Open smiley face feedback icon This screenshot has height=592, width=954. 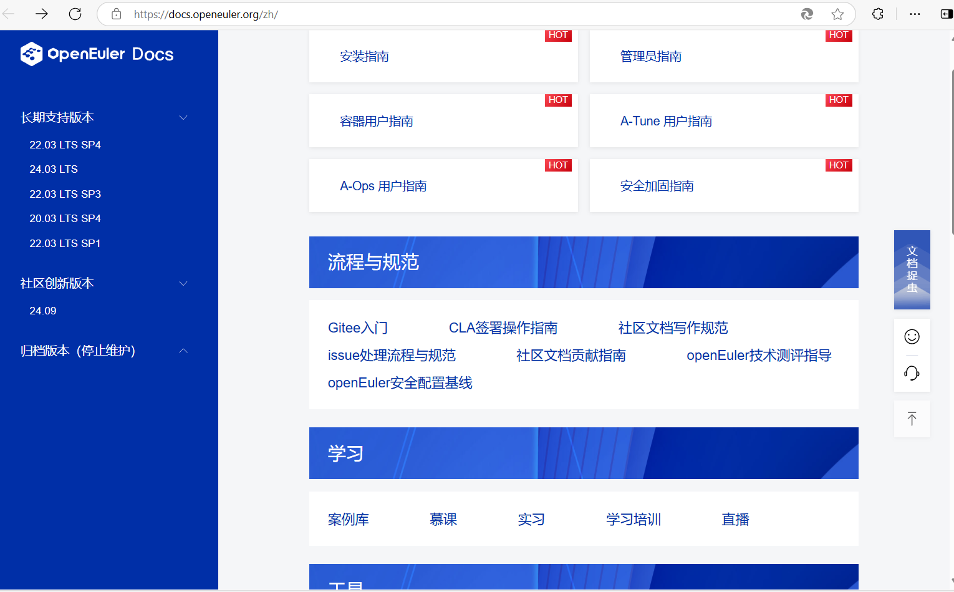pos(912,337)
